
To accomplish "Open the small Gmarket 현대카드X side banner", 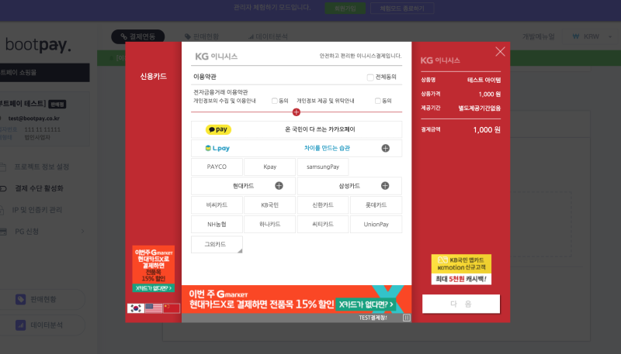I will coord(153,269).
